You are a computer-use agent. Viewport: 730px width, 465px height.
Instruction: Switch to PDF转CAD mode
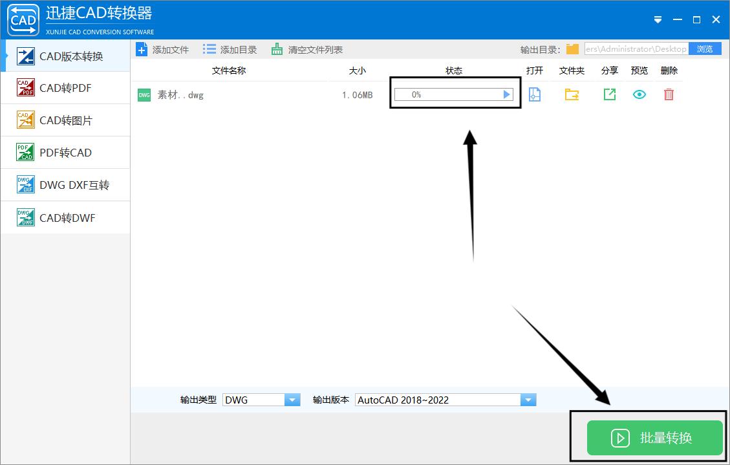pos(65,152)
